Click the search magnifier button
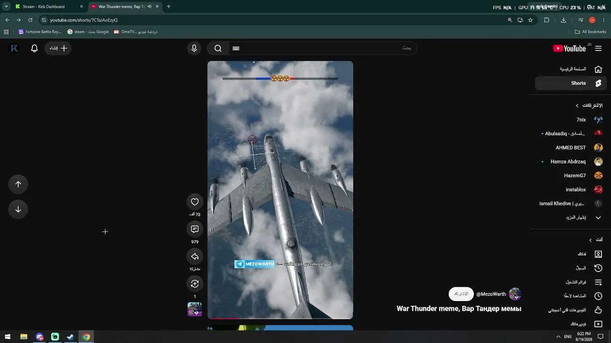 click(x=218, y=48)
